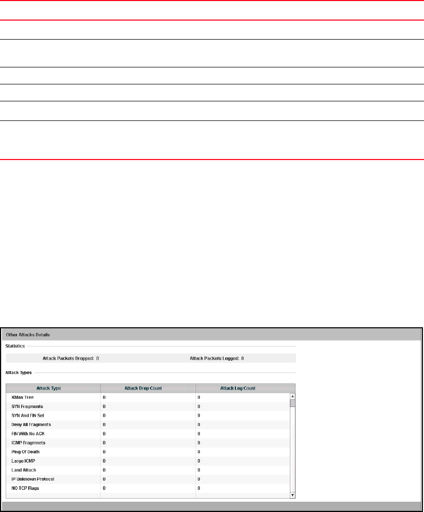Click NO TCP Flags drop count value
Viewport: 424px width, 512px height.
104,488
